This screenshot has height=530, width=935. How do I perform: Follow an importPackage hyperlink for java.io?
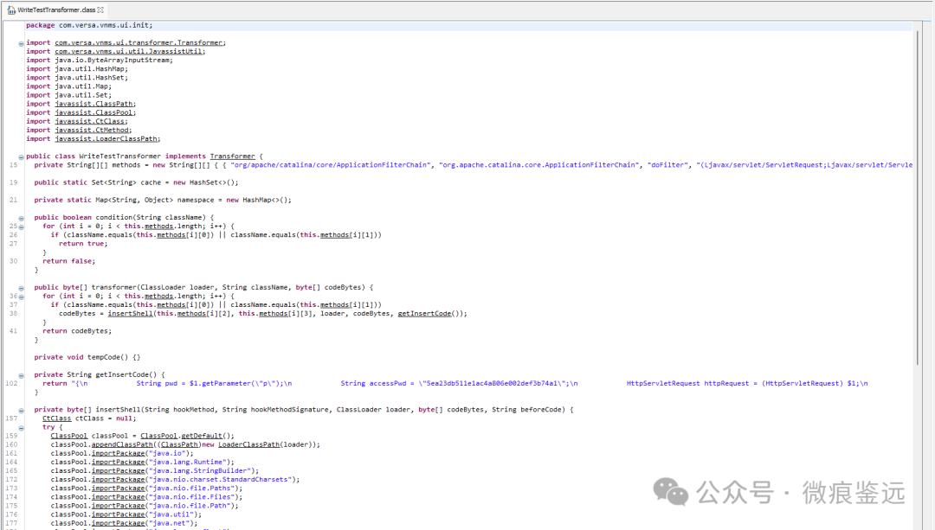click(x=119, y=452)
